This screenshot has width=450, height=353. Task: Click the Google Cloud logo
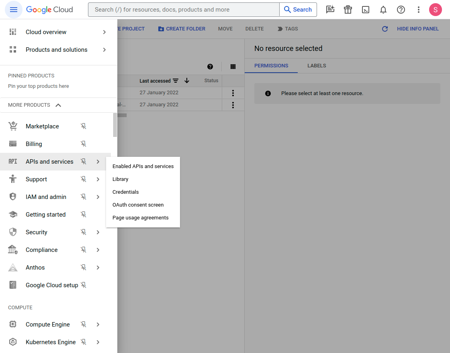point(49,10)
